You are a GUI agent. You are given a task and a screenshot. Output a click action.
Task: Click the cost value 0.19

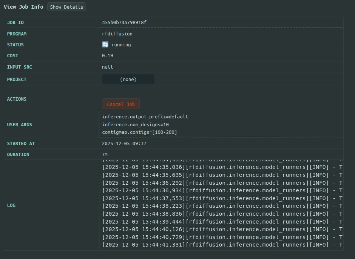click(107, 55)
